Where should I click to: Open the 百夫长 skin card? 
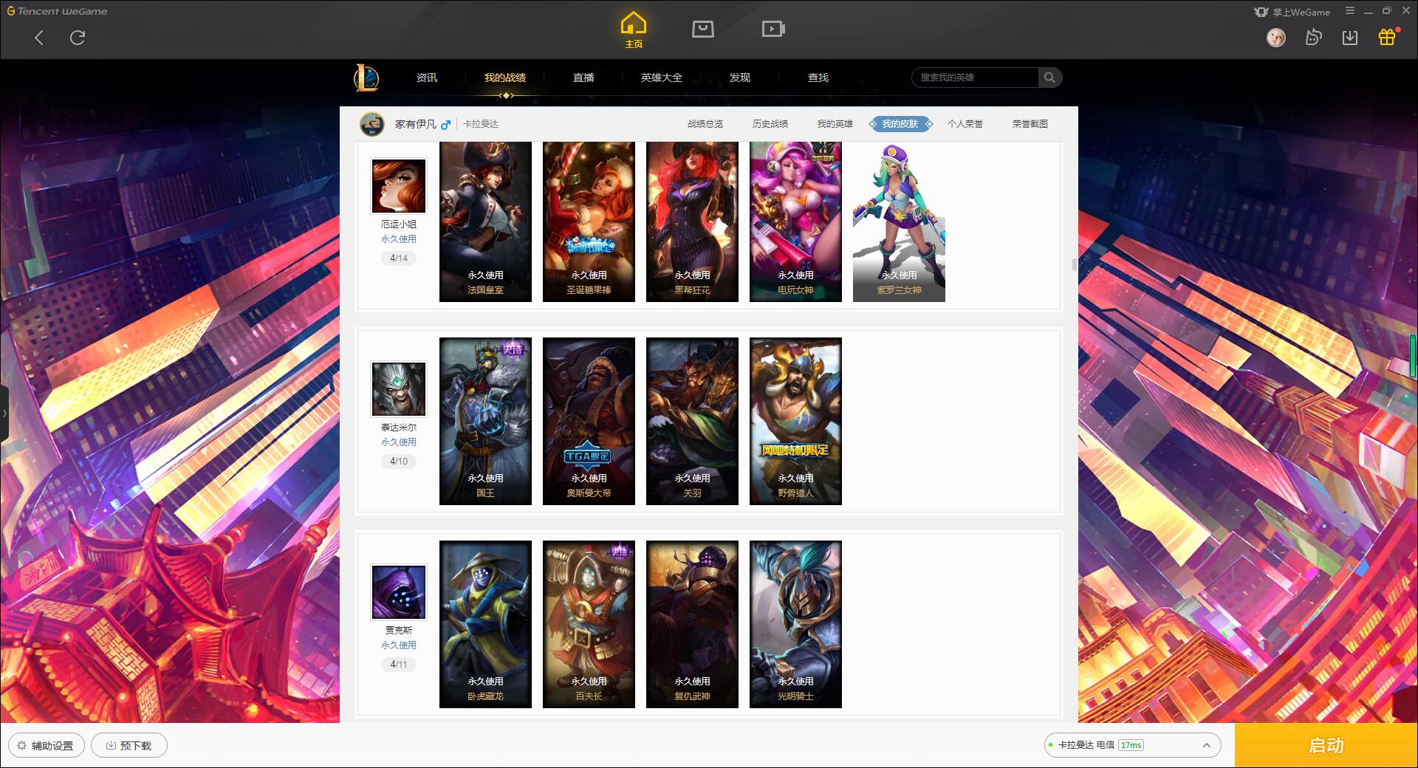[x=589, y=624]
